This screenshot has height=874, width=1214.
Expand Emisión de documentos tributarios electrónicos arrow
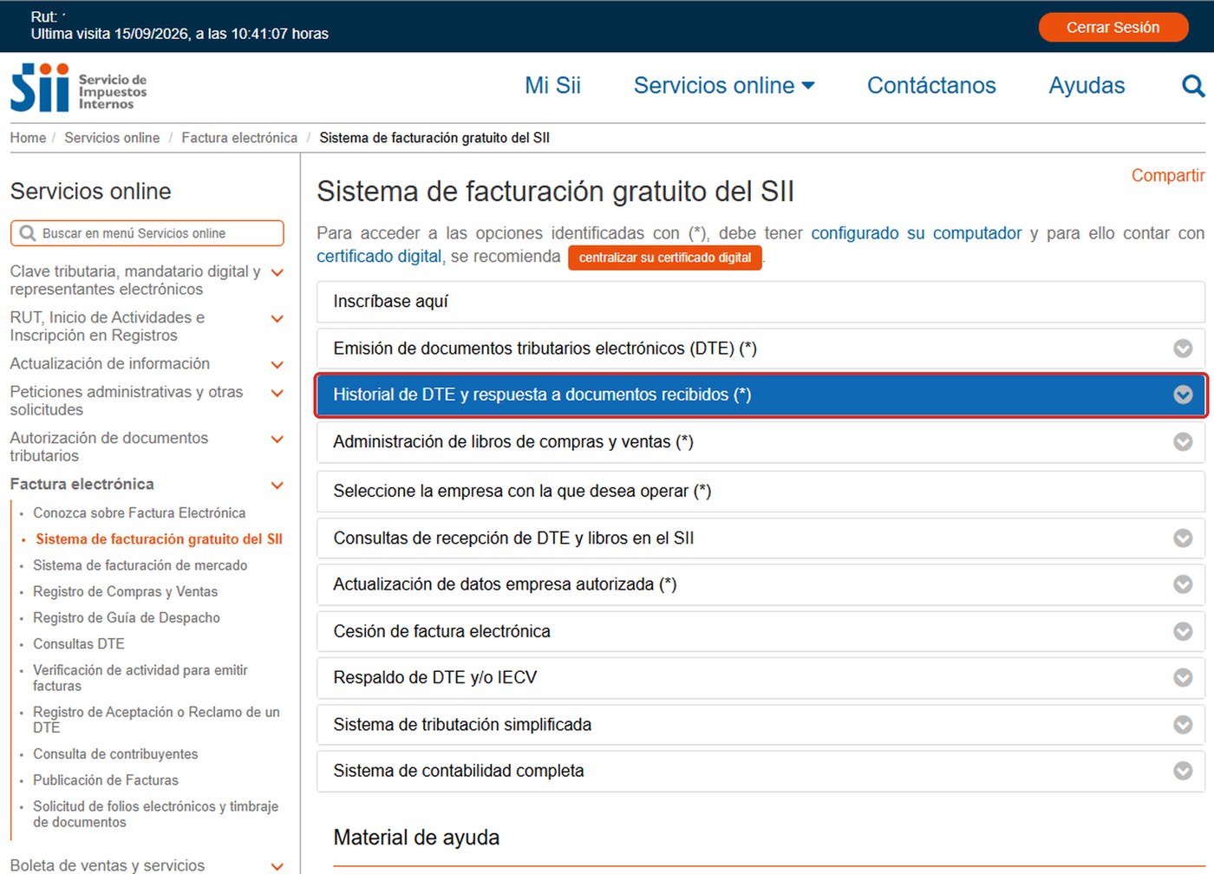click(1183, 349)
